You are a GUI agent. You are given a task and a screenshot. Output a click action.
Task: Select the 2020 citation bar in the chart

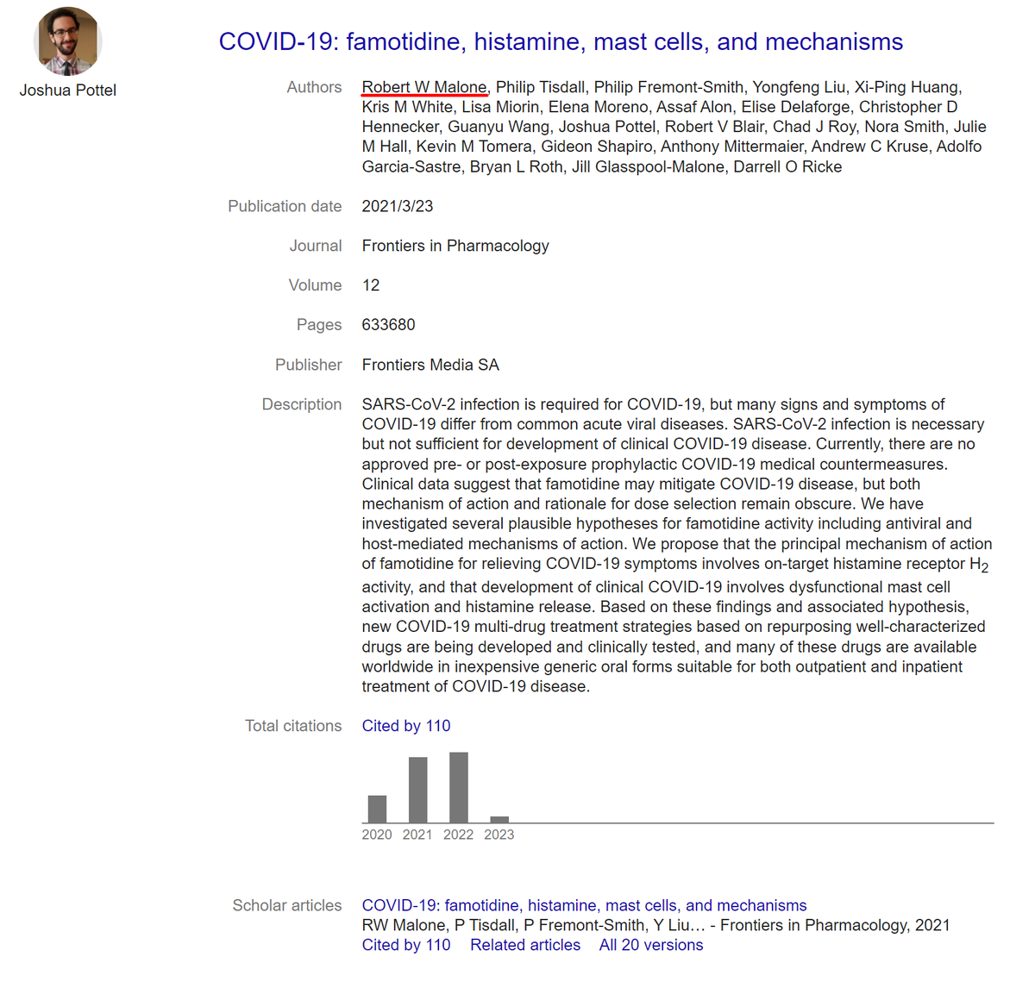click(377, 810)
